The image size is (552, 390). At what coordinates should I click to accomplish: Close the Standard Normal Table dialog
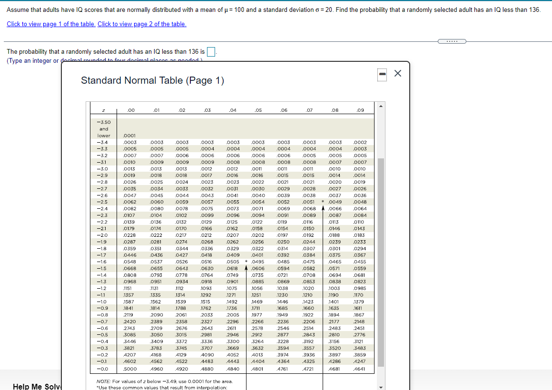[x=397, y=74]
